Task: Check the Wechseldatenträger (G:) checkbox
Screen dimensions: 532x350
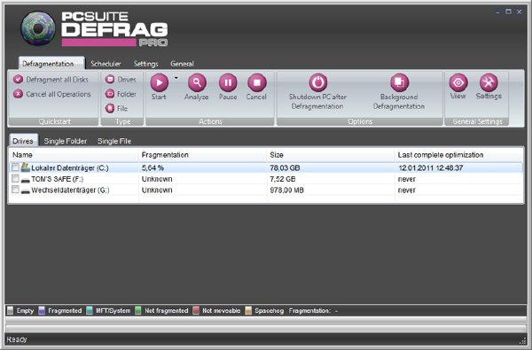Action: tap(15, 190)
